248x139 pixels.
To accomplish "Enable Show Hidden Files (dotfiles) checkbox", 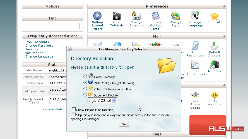I will (x=74, y=109).
